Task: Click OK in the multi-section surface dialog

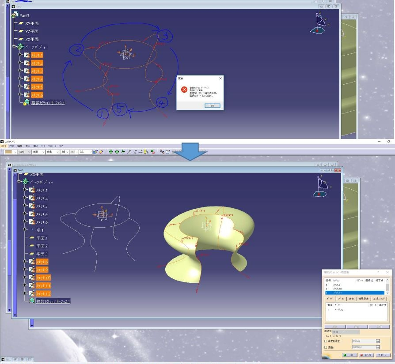Action: point(349,355)
